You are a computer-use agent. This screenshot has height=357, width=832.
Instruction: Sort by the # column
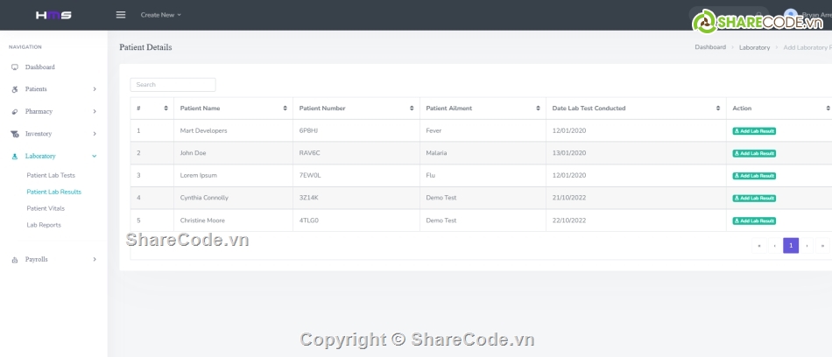click(152, 108)
